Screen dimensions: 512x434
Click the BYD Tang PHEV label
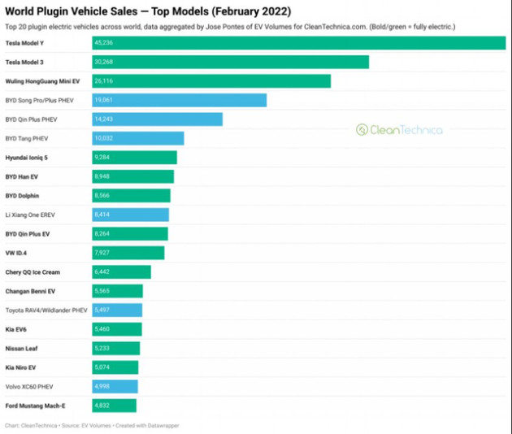click(x=27, y=138)
